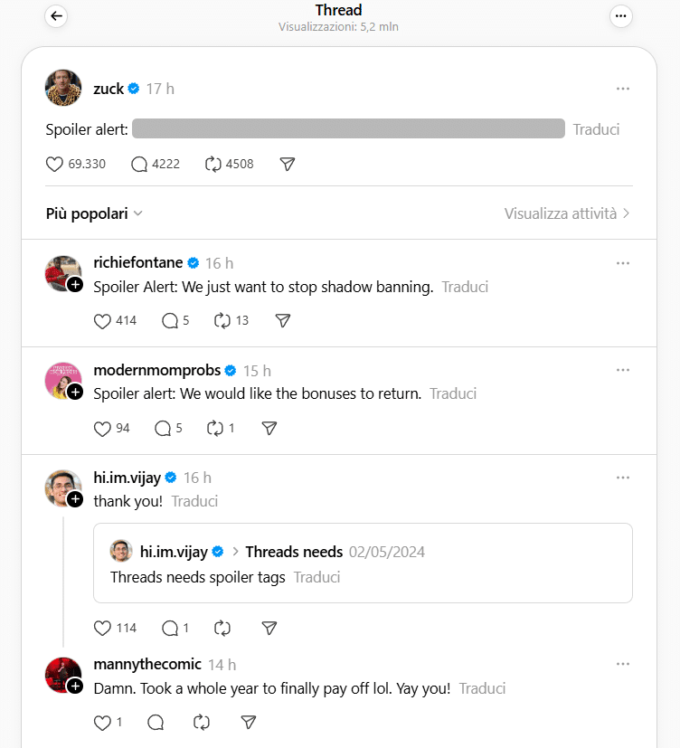
Task: Follow mannythecomic via avatar plus badge
Action: [x=75, y=686]
